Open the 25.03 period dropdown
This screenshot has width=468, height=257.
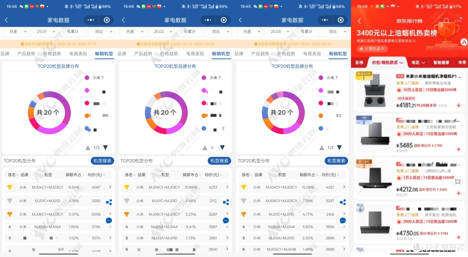(x=279, y=32)
